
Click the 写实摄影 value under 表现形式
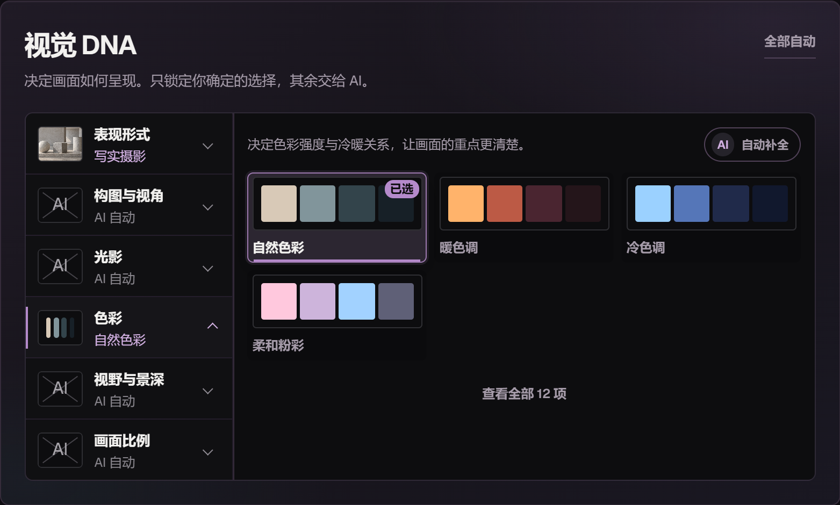pyautogui.click(x=120, y=156)
